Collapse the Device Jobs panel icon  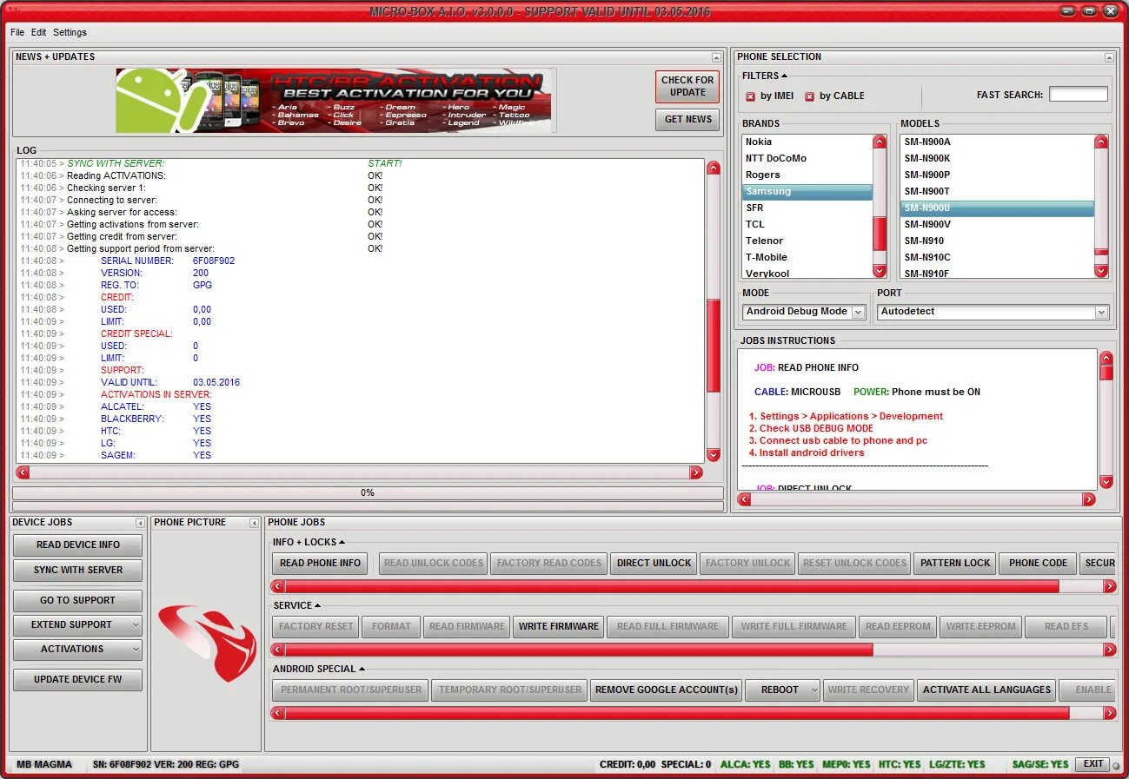pyautogui.click(x=140, y=523)
